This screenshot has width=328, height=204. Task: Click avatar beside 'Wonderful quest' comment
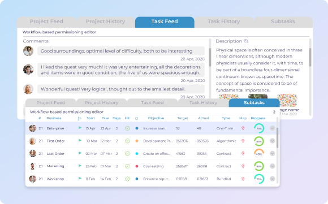[x=28, y=89]
